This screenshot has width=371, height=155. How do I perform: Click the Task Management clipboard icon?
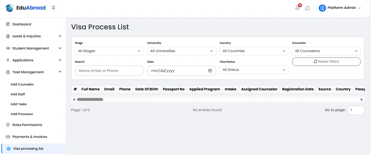8,72
